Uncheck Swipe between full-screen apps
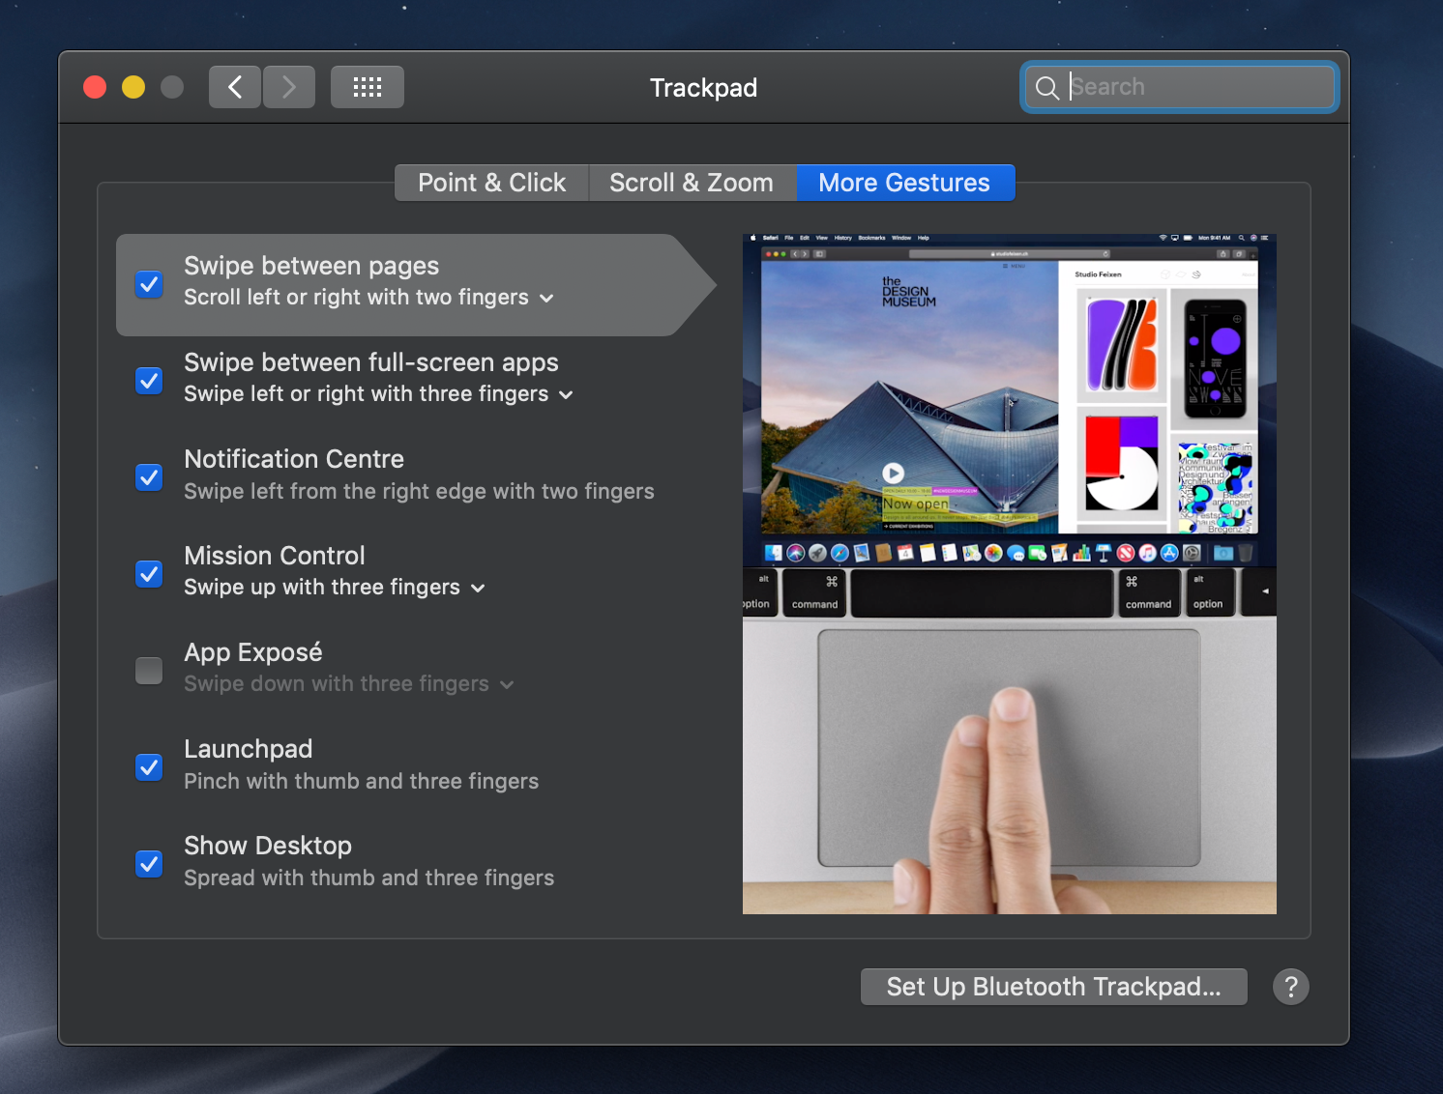This screenshot has width=1443, height=1094. coord(149,381)
